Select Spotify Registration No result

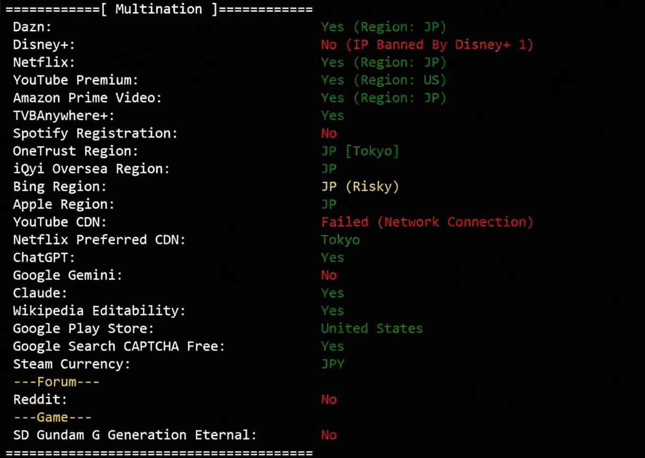(x=329, y=134)
